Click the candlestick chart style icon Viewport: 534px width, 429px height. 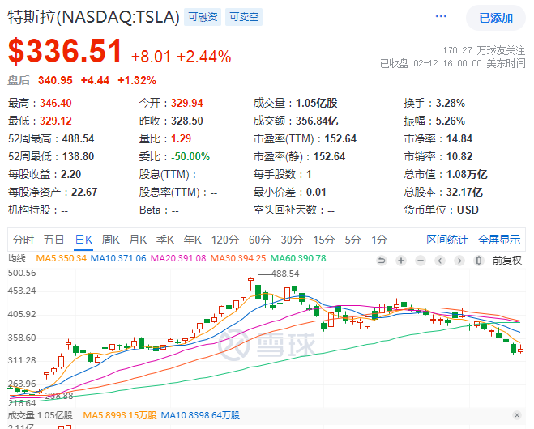(x=479, y=261)
